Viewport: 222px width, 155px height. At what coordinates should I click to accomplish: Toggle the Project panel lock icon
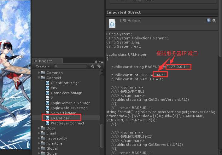[96, 61]
